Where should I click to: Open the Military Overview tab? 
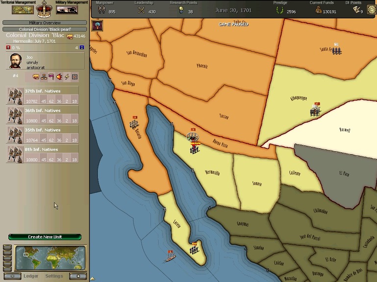coord(45,23)
